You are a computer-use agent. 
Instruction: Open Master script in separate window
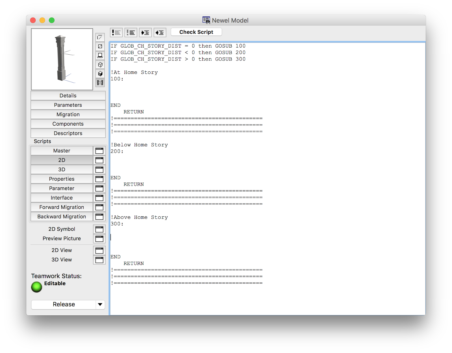[99, 151]
